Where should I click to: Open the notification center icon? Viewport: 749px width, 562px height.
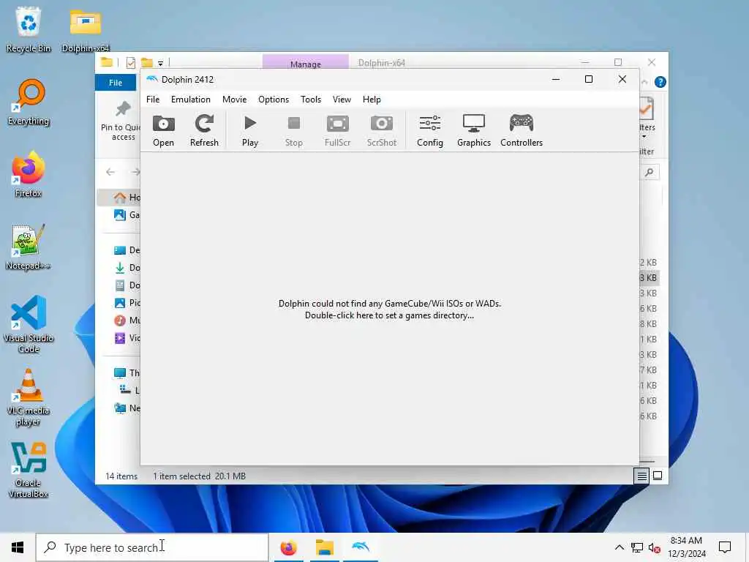[725, 547]
